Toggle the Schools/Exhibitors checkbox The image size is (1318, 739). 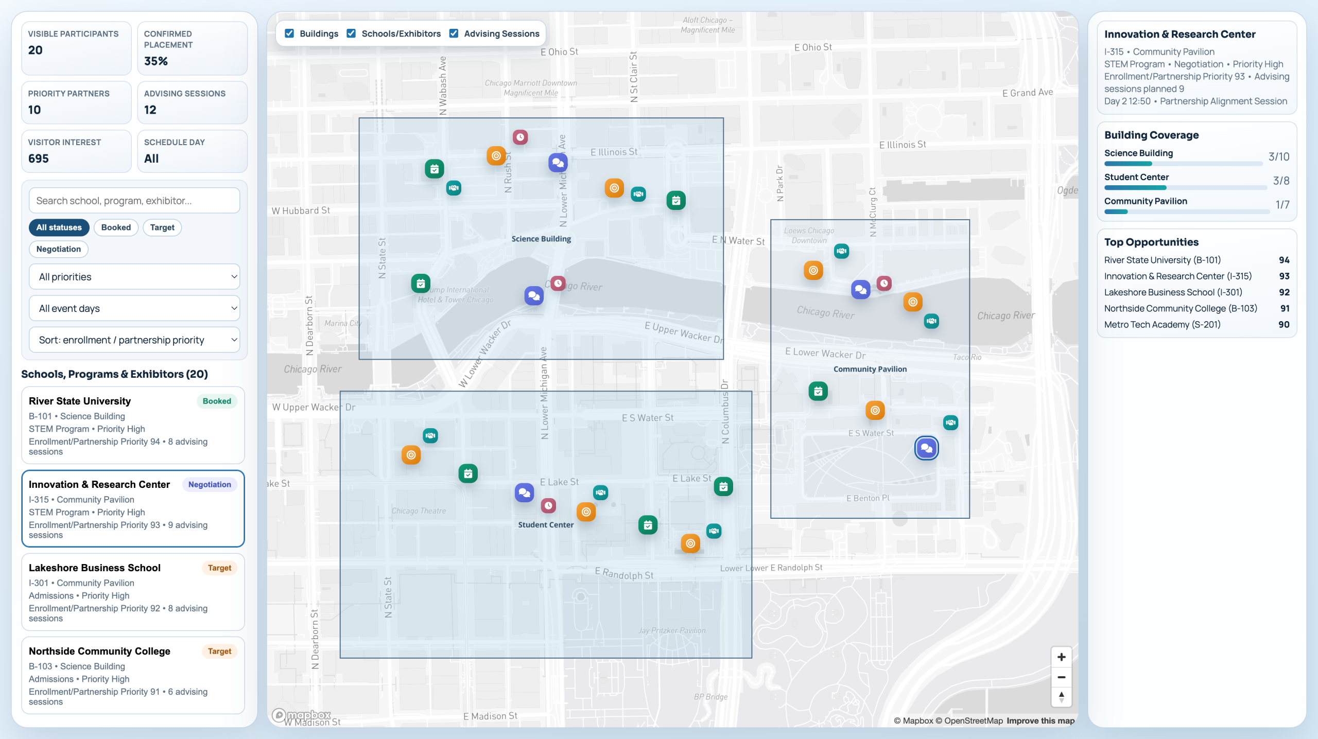[x=351, y=33]
